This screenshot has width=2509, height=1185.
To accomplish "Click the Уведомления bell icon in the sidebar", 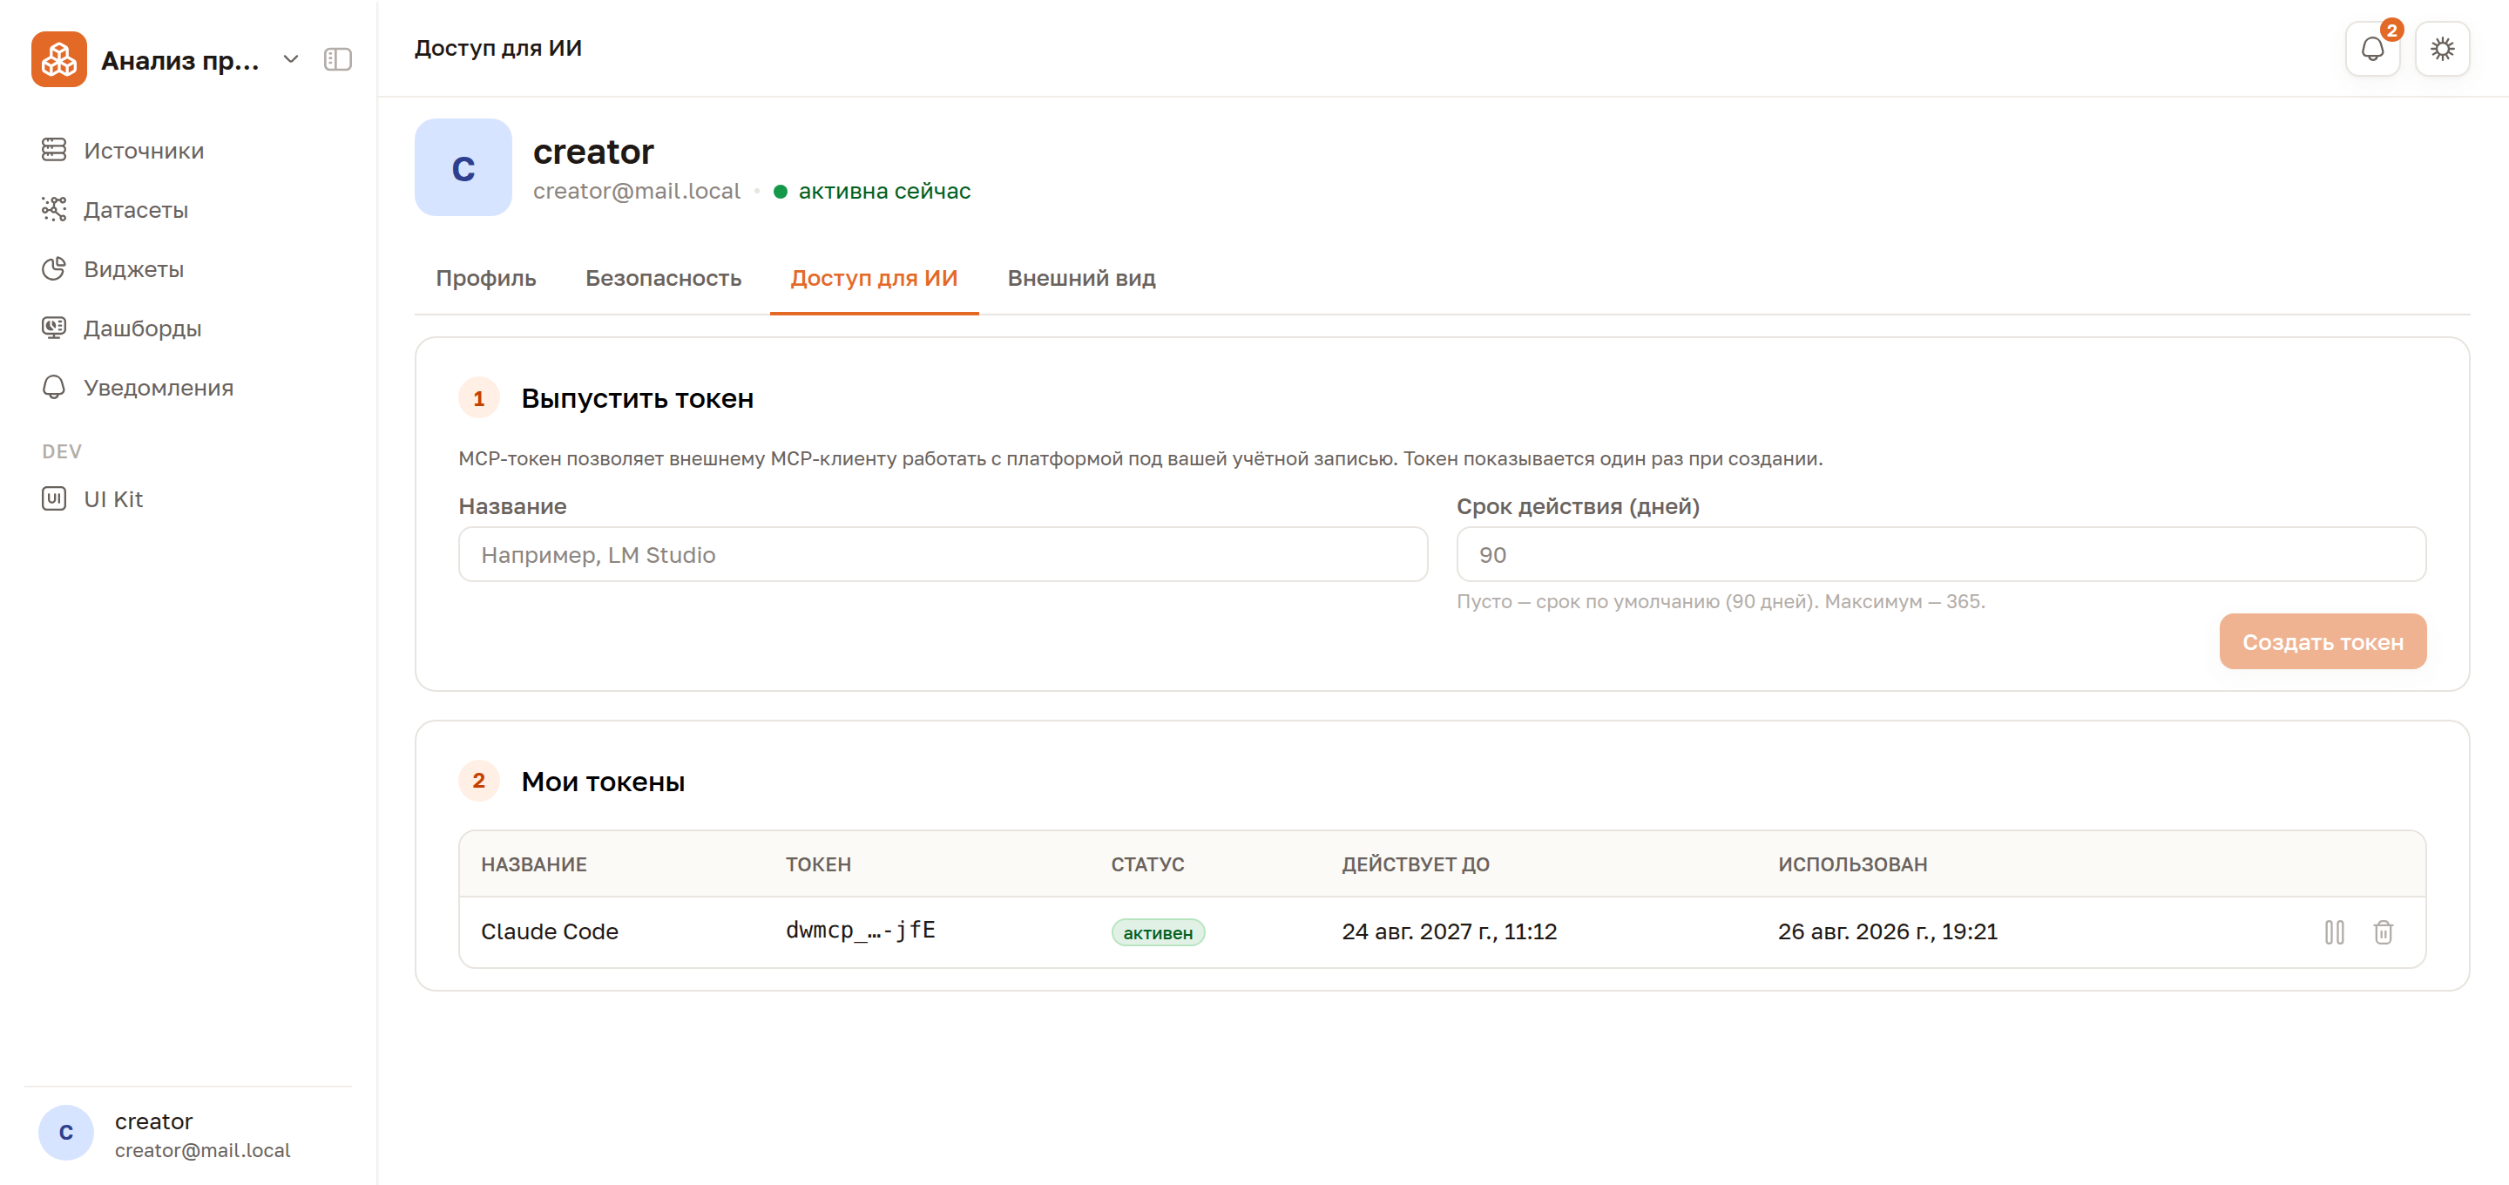I will [53, 387].
